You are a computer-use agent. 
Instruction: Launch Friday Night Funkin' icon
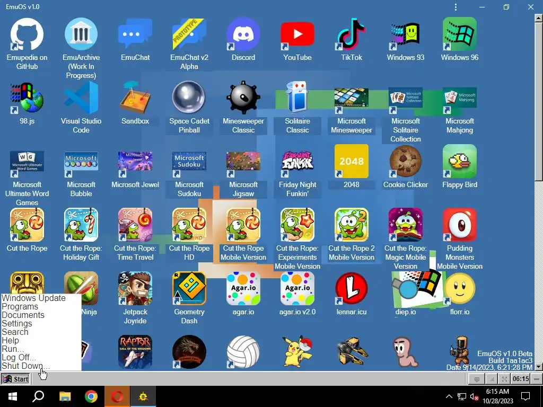(x=297, y=162)
